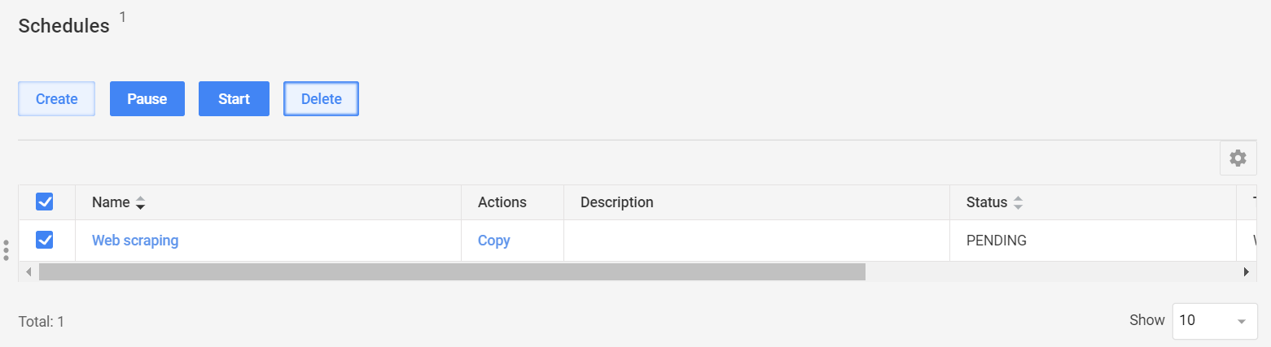
Task: Uncheck the Web scraping row checkbox
Action: pos(45,240)
